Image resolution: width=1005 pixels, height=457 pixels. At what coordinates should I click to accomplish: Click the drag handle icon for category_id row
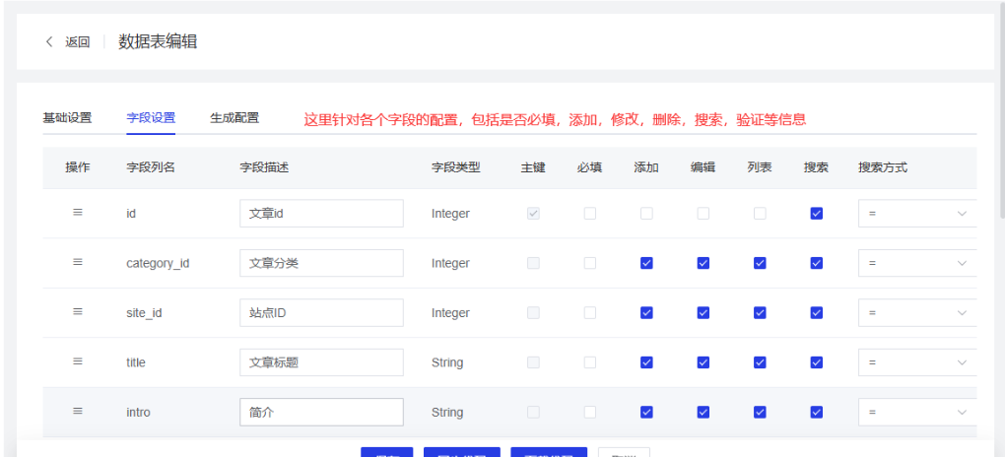(78, 263)
